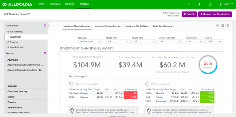Refresh the Reports list with purple icon
The width and height of the screenshot is (236, 117).
tap(45, 53)
